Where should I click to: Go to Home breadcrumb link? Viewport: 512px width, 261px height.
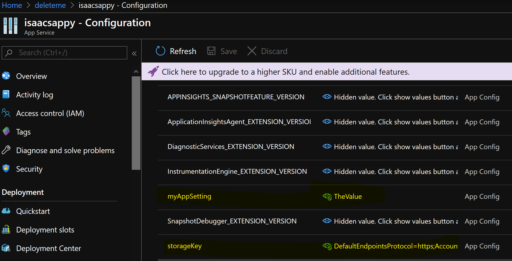coord(12,6)
